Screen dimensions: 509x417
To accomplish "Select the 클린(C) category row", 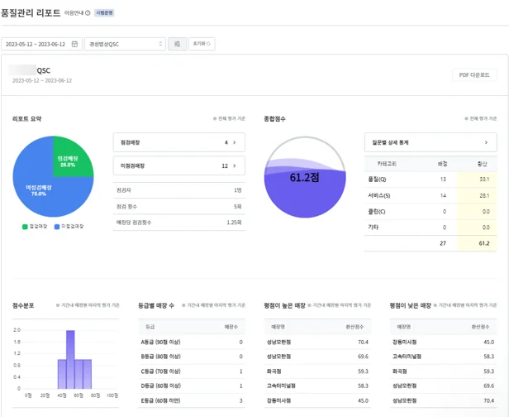I will (431, 212).
